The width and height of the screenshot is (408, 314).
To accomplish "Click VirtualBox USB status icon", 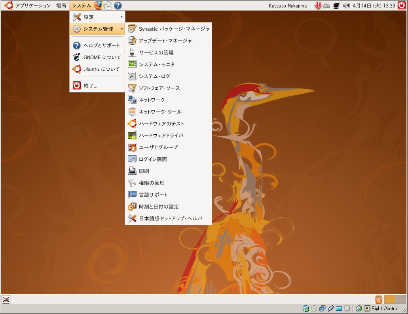I will tap(331, 308).
